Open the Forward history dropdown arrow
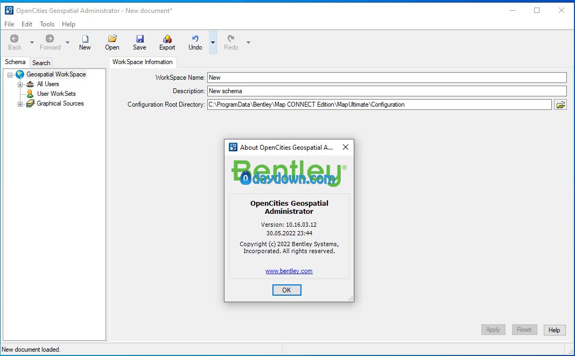 click(67, 43)
